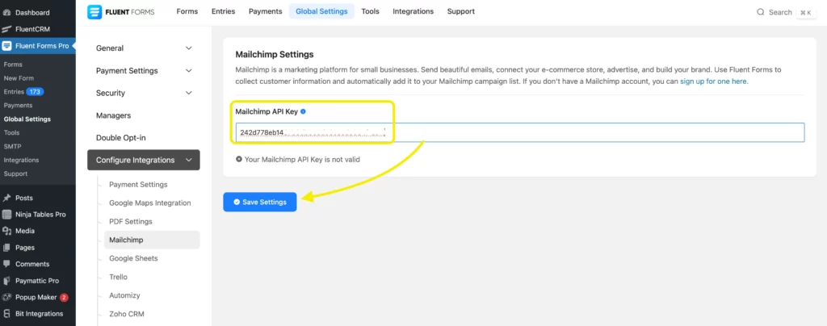Image resolution: width=827 pixels, height=326 pixels.
Task: Open Integrations in WordPress submenu
Action: pyautogui.click(x=21, y=160)
